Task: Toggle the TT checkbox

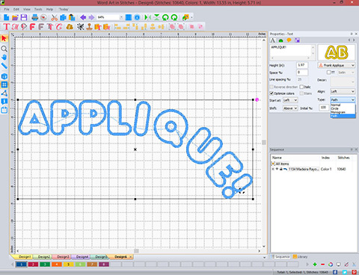Action: pyautogui.click(x=328, y=72)
